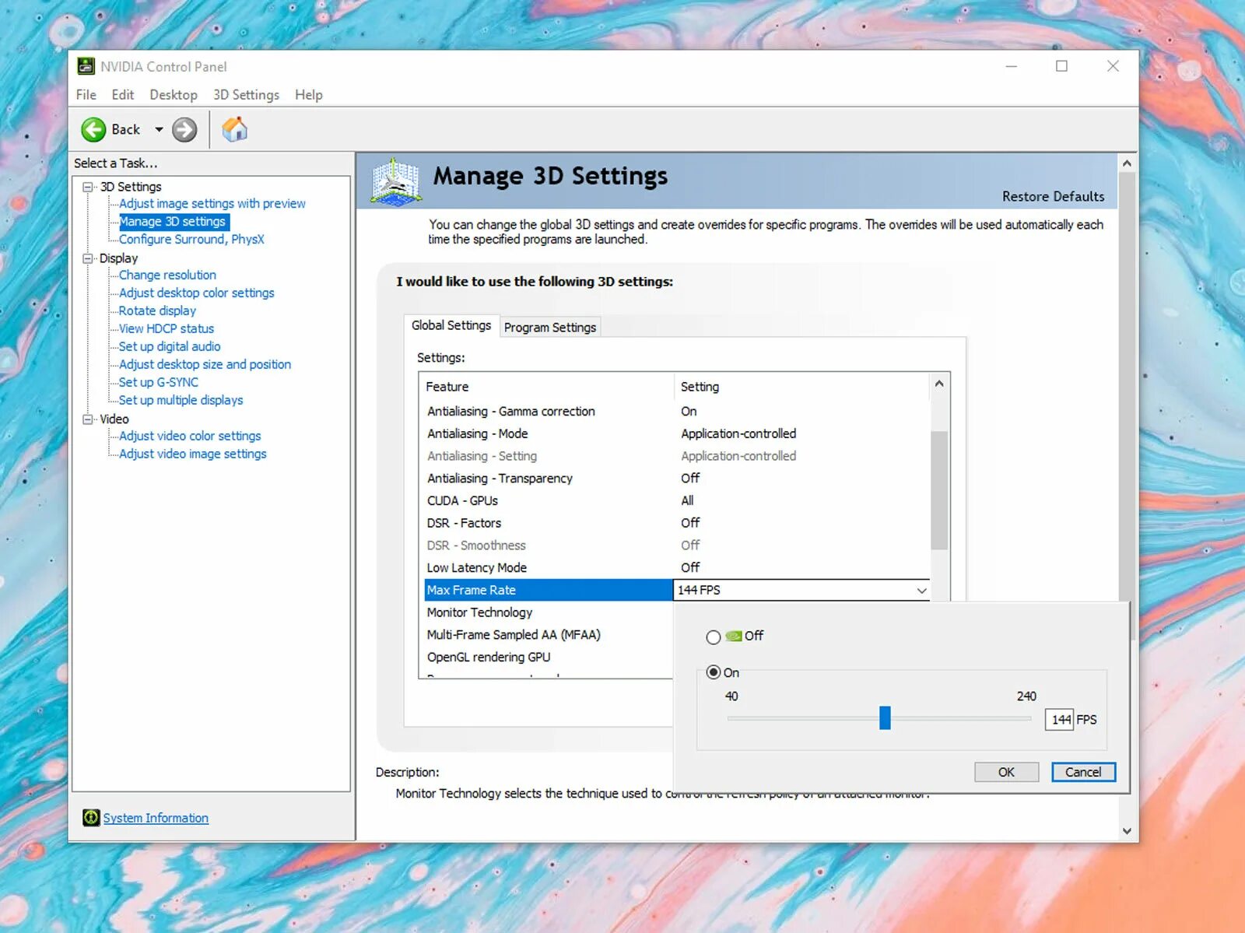Open the Edit menu
Screen dimensions: 1245x933
coord(122,94)
